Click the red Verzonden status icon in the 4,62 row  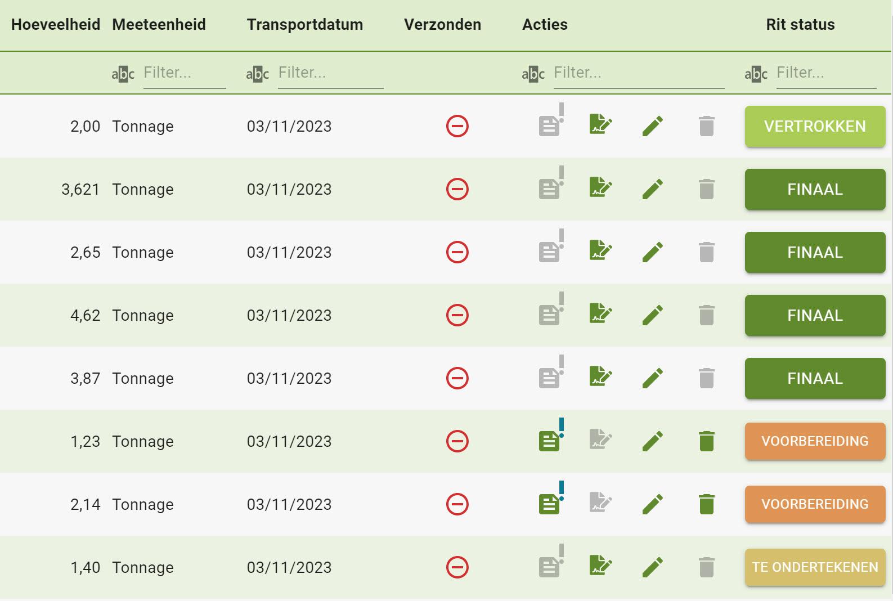[457, 315]
